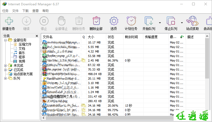Viewport: 212px width, 122px height.
Task: Sort by 描述 column header
Action: pyautogui.click(x=195, y=37)
